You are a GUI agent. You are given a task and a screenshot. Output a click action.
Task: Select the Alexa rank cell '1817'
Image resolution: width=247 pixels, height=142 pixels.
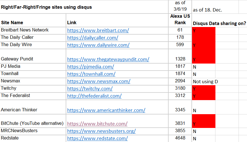[x=180, y=67]
